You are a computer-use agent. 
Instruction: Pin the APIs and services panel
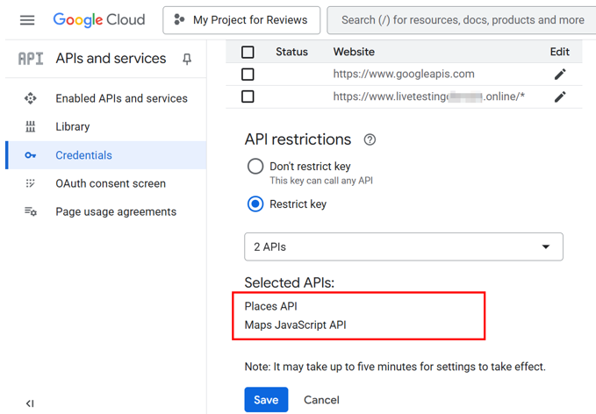coord(187,59)
